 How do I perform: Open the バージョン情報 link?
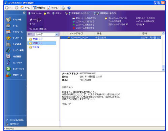(x=16, y=120)
